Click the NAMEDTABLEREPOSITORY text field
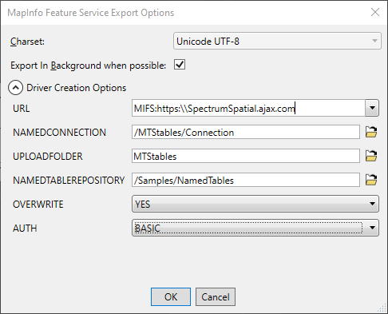Image resolution: width=388 pixels, height=314 pixels. point(246,180)
